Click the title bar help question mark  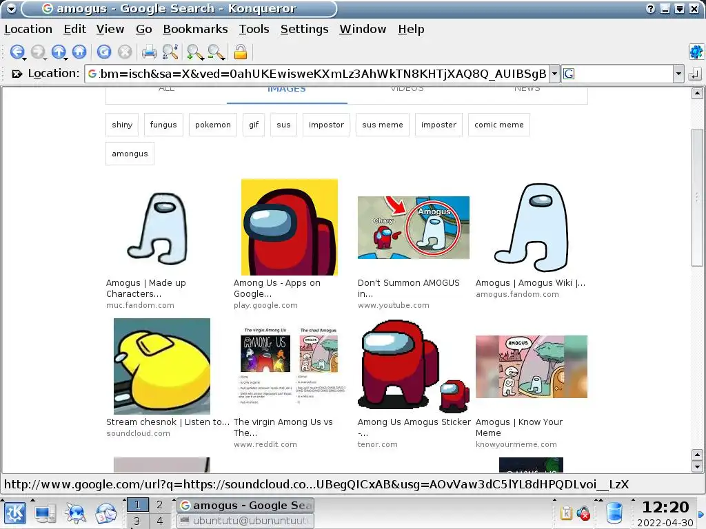click(650, 8)
